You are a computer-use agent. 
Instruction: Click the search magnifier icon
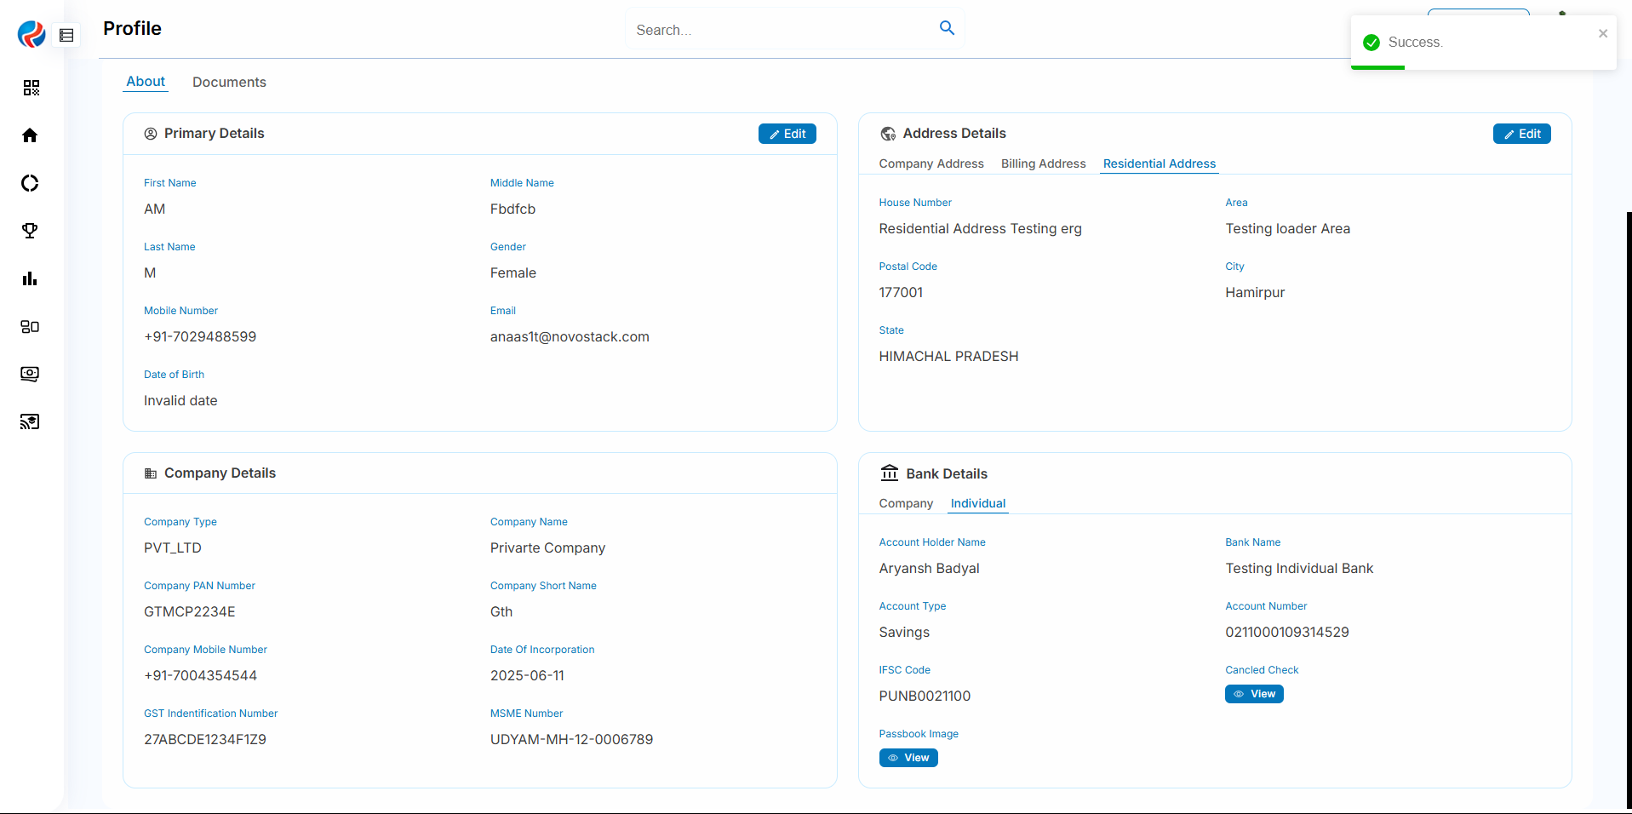click(x=947, y=28)
